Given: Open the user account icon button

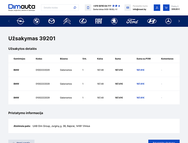Looking at the screenshot, I should point(157,8).
